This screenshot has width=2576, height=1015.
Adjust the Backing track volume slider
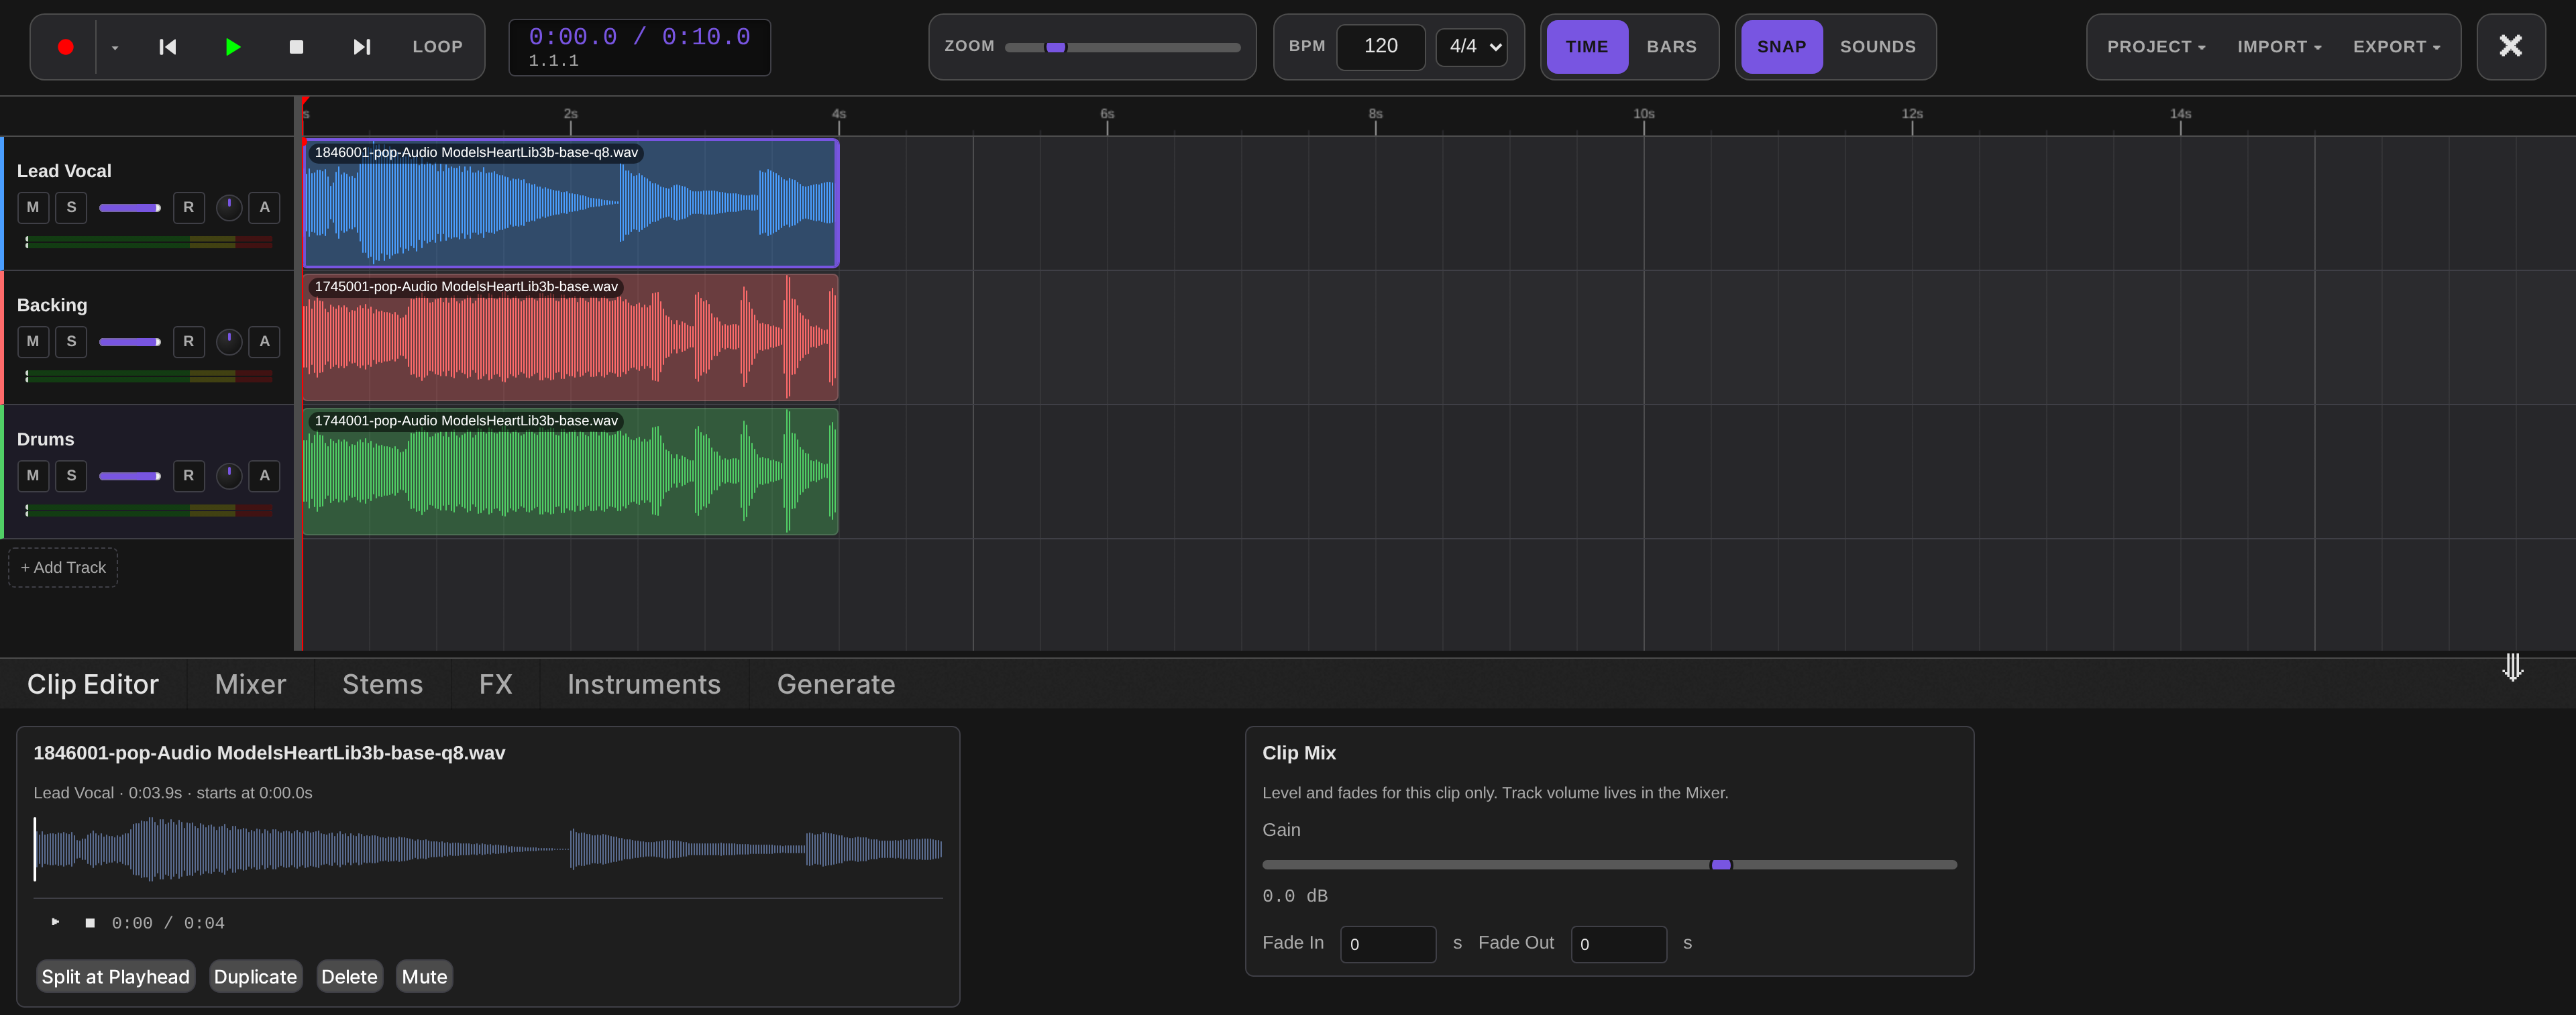point(130,342)
